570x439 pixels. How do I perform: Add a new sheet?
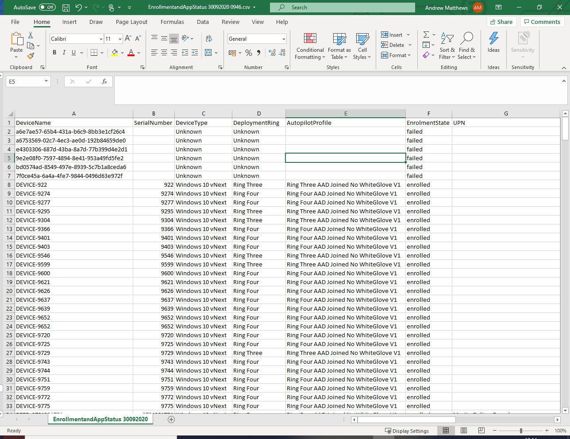[x=171, y=420]
